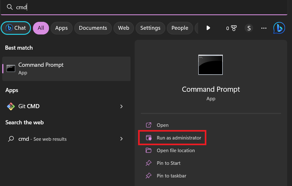Click the Command Prompt icon in Best match
This screenshot has width=292, height=186.
coord(11,68)
